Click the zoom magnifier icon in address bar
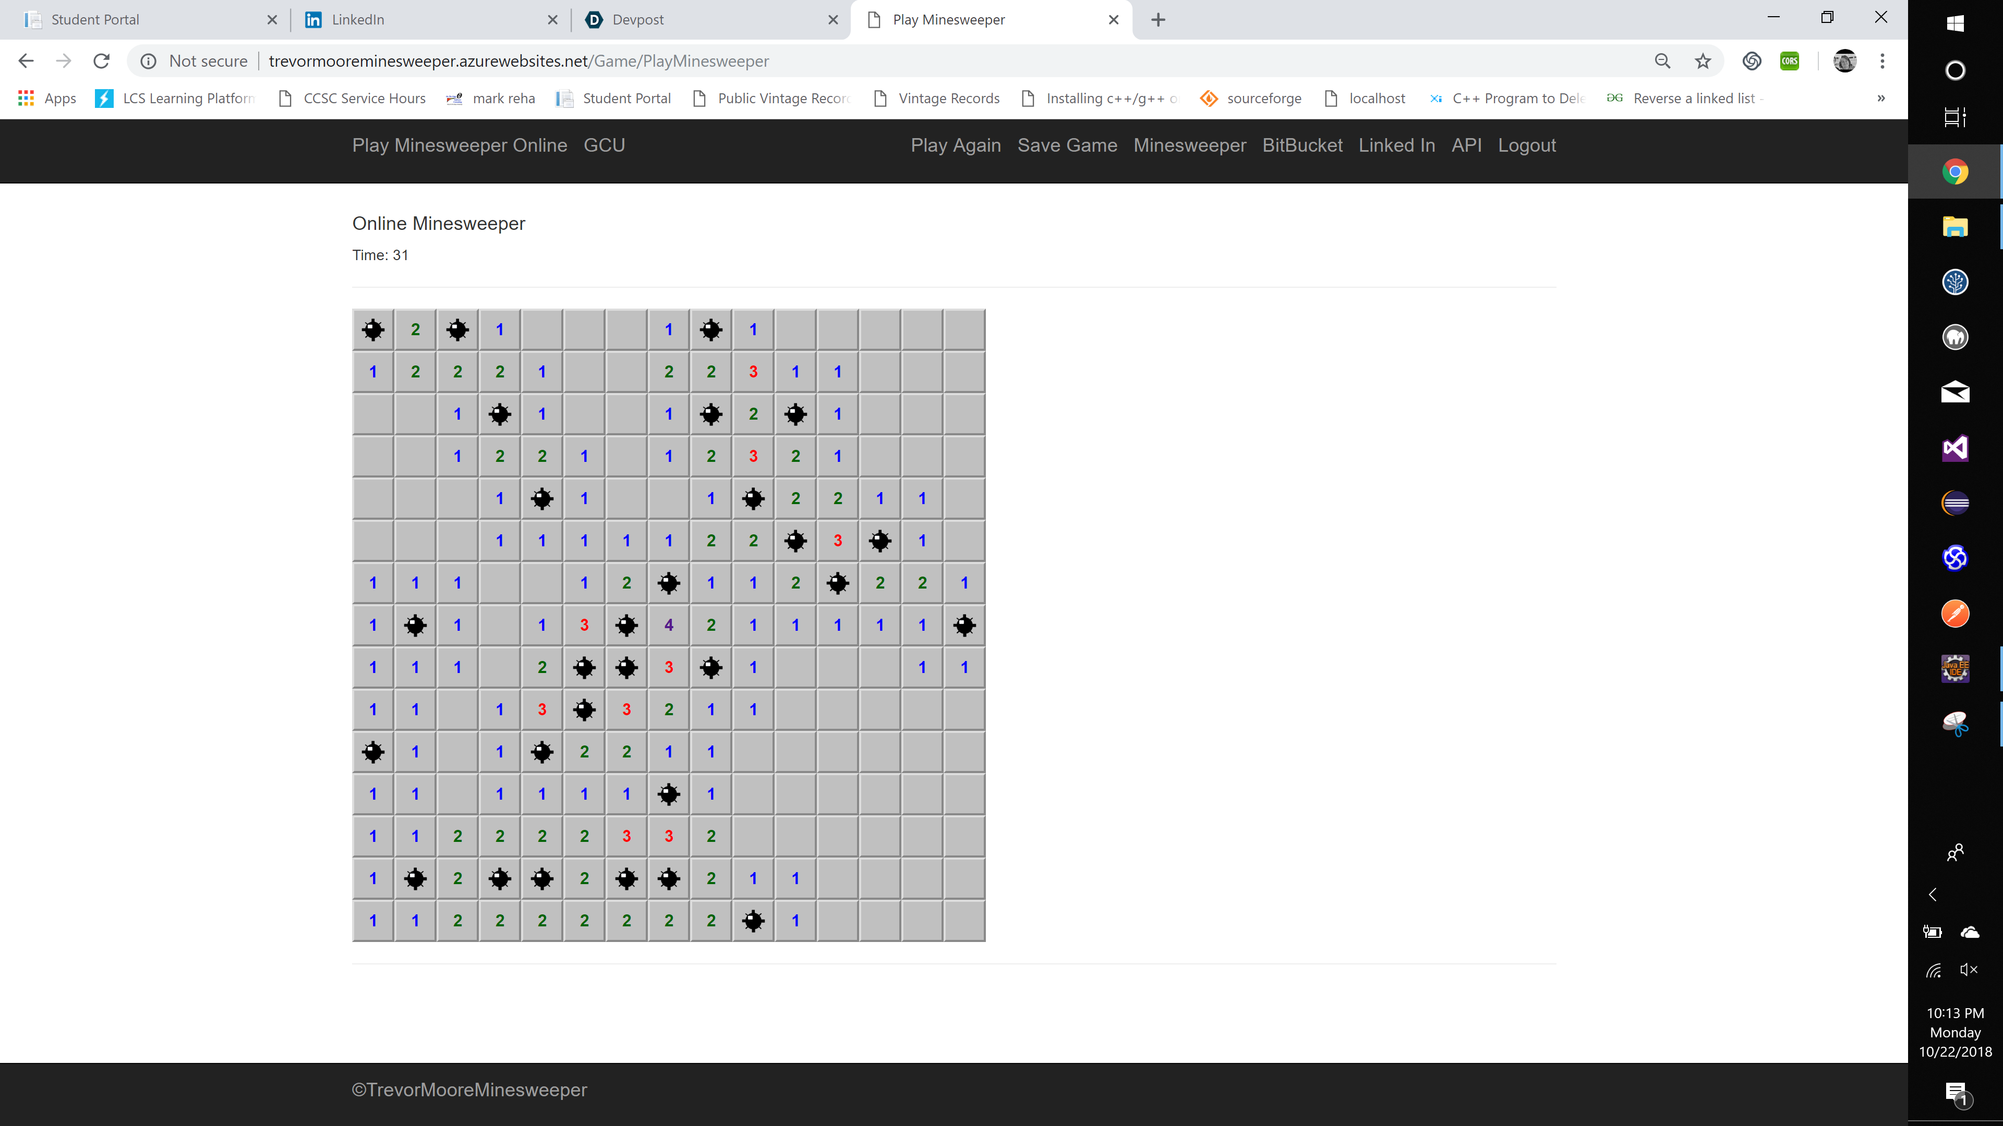Viewport: 2003px width, 1126px height. 1662,62
